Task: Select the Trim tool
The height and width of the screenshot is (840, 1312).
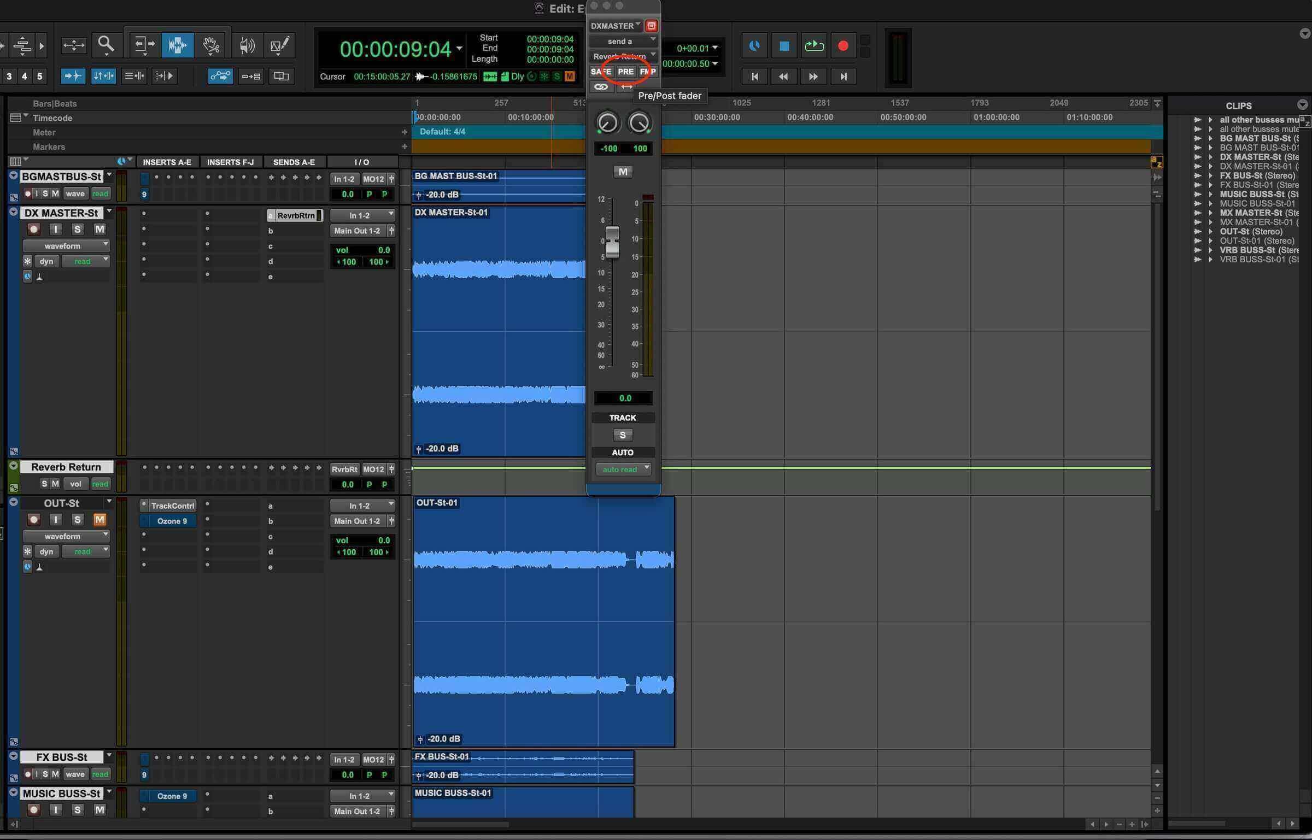Action: pos(144,45)
